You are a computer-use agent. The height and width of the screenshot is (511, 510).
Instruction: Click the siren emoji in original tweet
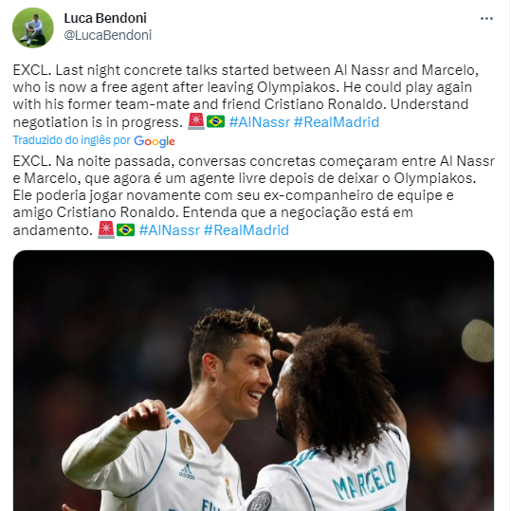(x=196, y=121)
